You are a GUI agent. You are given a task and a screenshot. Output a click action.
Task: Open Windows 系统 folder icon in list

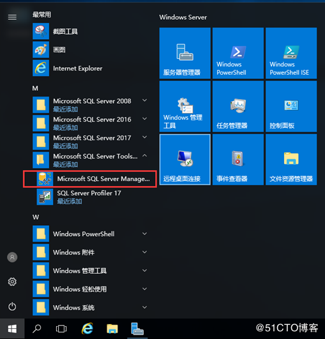pyautogui.click(x=41, y=307)
